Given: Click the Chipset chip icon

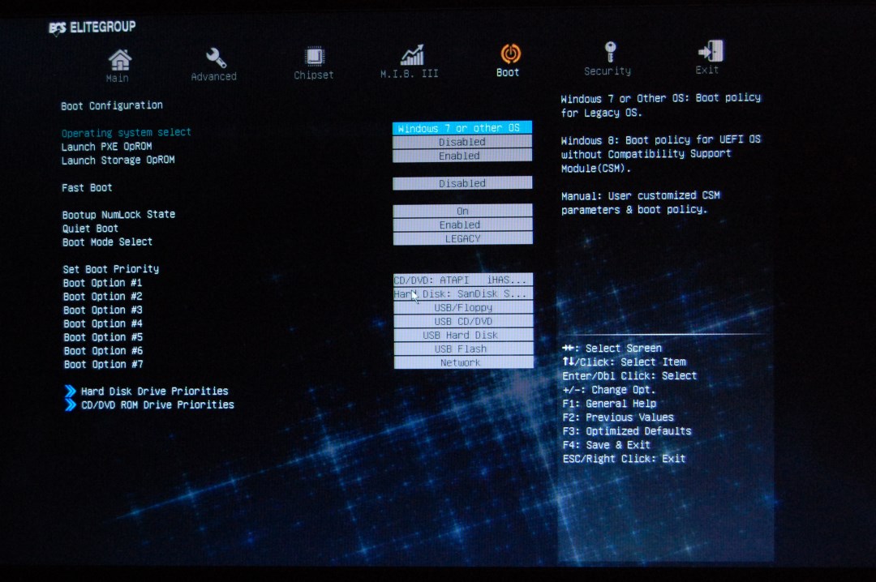Looking at the screenshot, I should pos(315,57).
